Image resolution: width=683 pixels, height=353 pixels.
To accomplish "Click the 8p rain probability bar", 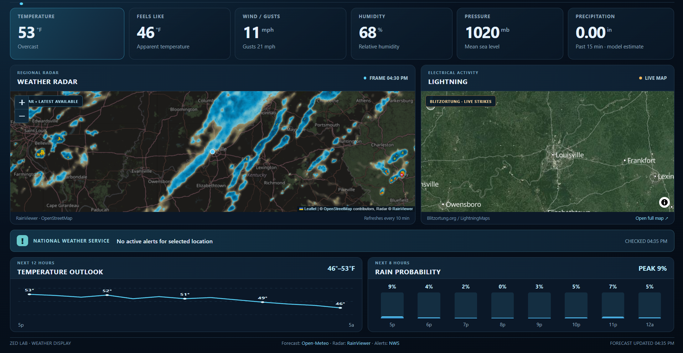I will click(502, 305).
